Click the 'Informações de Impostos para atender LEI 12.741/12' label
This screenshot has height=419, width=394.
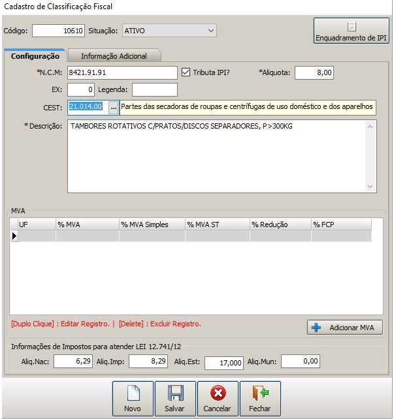(x=96, y=347)
